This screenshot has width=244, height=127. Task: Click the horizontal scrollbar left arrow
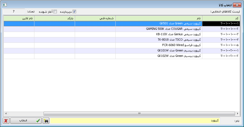[5, 114]
